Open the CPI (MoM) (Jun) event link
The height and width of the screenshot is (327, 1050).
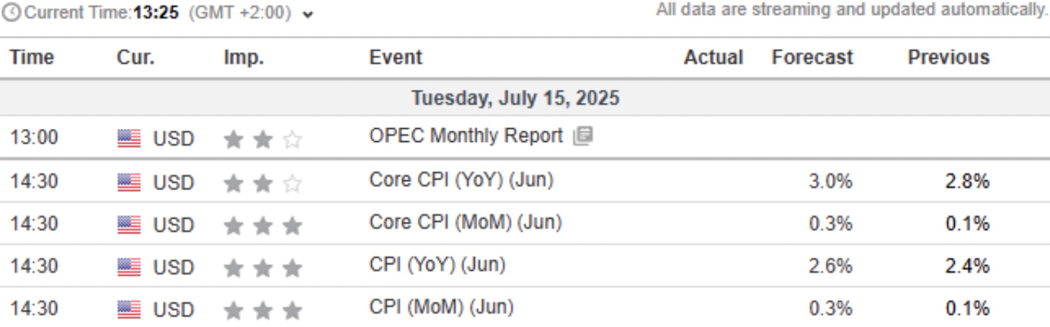441,308
